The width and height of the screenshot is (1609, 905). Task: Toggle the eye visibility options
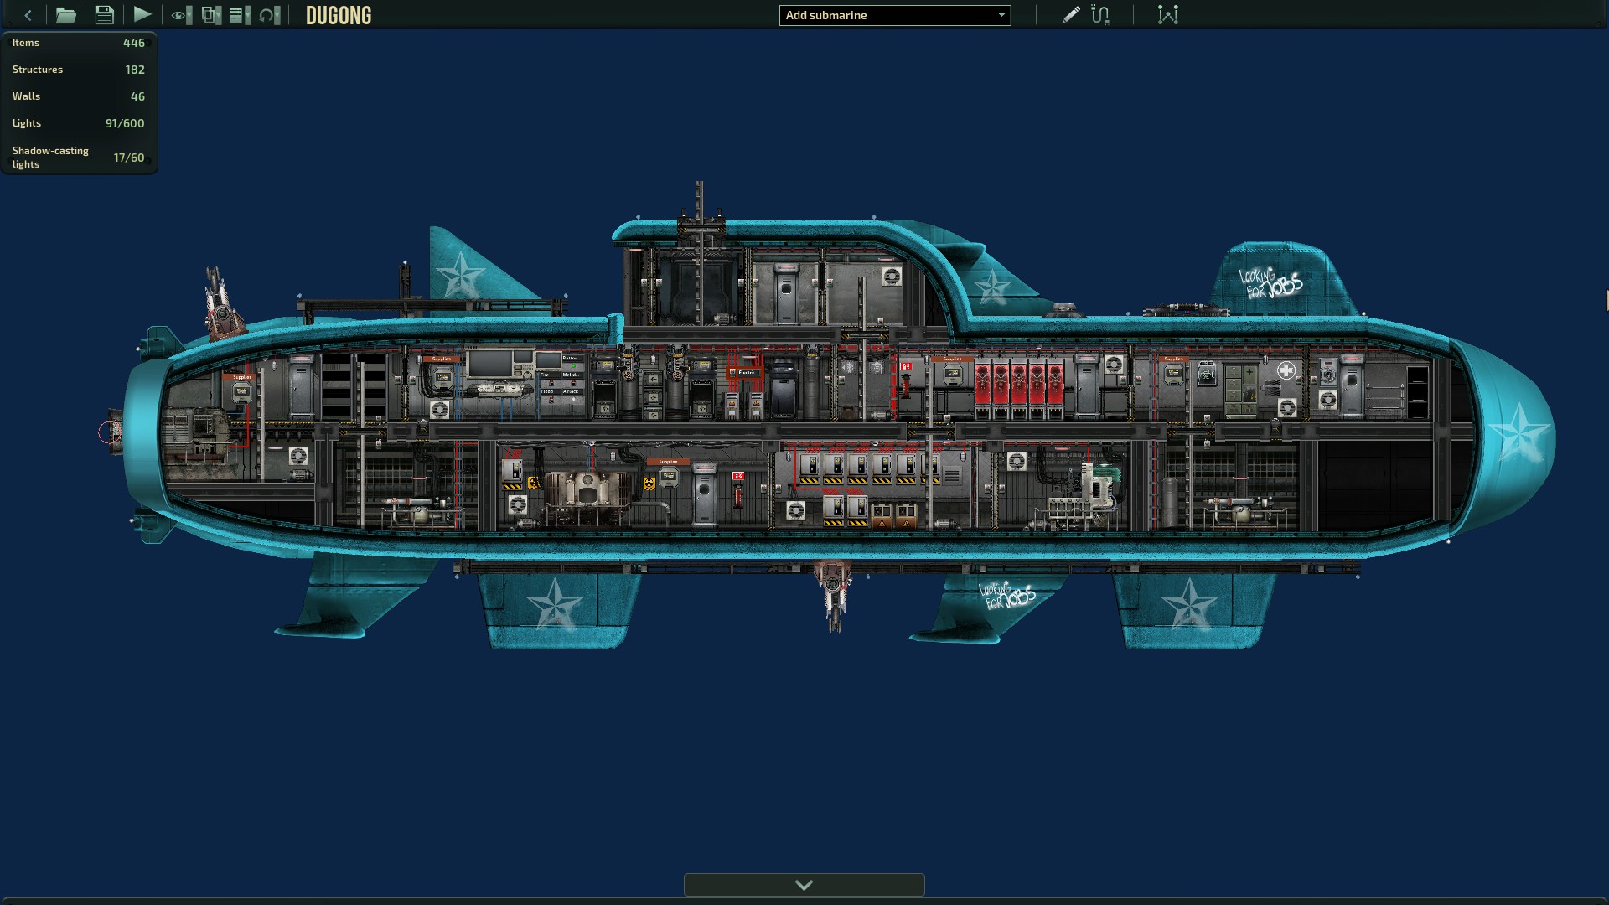point(181,15)
